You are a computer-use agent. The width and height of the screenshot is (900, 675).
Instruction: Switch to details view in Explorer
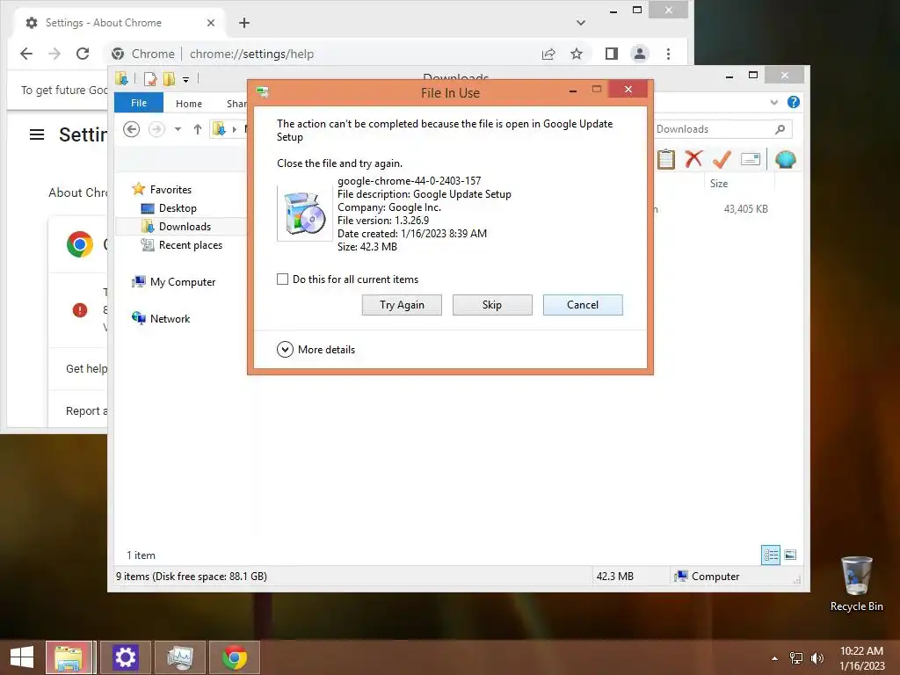(x=770, y=555)
